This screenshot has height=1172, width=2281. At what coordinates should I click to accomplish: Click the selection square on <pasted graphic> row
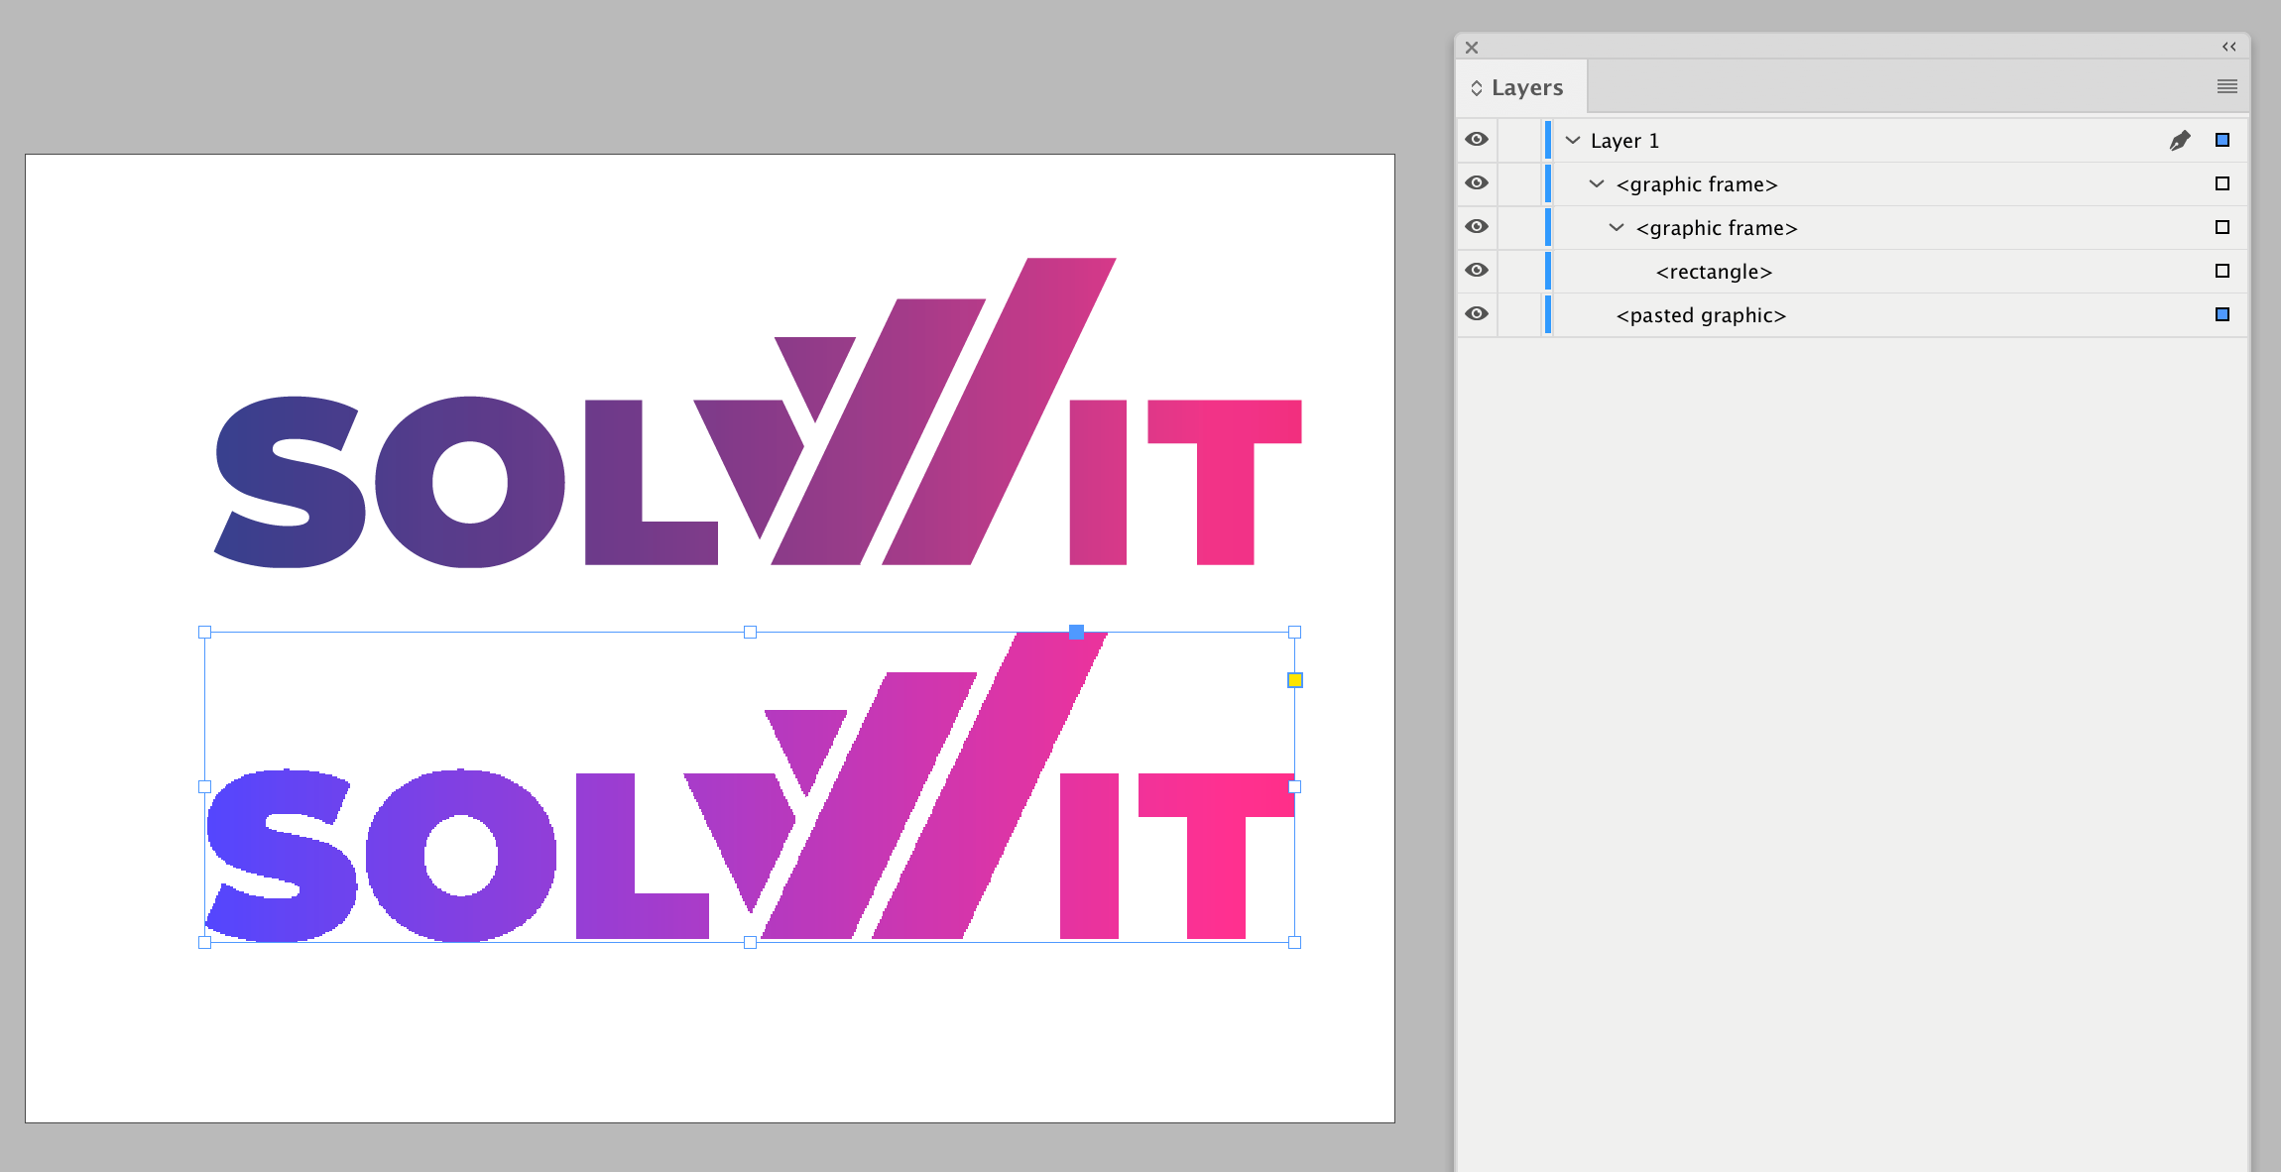click(x=2221, y=314)
